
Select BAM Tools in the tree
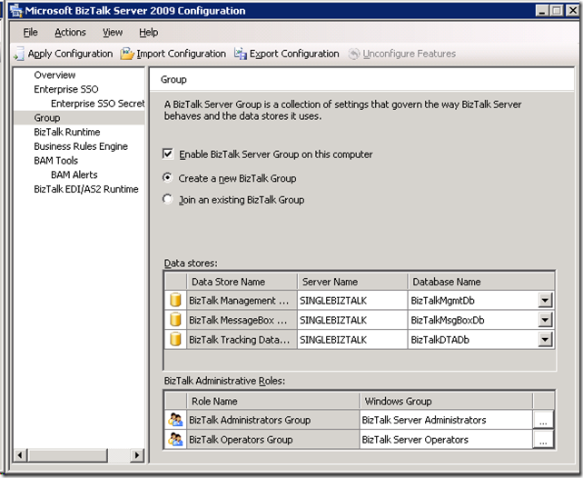coord(55,161)
